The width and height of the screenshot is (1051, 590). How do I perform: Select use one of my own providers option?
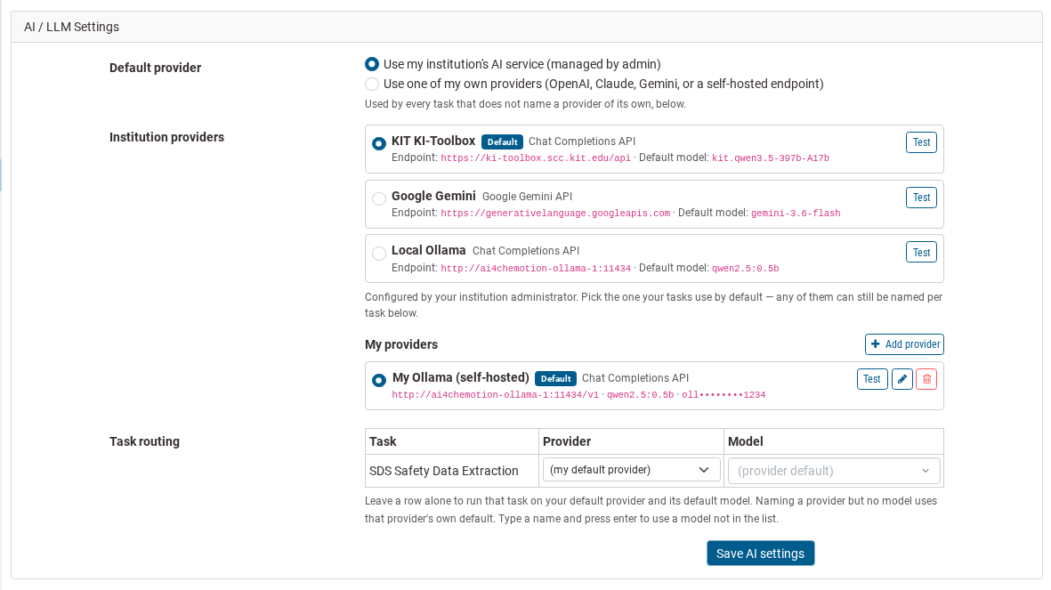click(x=372, y=84)
